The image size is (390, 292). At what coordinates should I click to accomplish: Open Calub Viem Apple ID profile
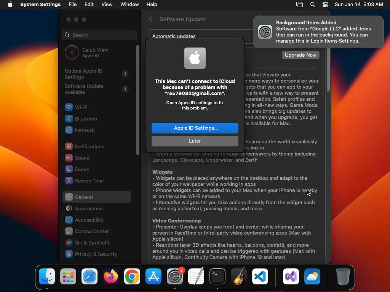point(97,52)
